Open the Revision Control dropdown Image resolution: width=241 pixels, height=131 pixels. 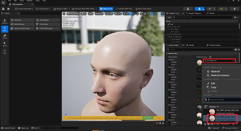coord(231,128)
